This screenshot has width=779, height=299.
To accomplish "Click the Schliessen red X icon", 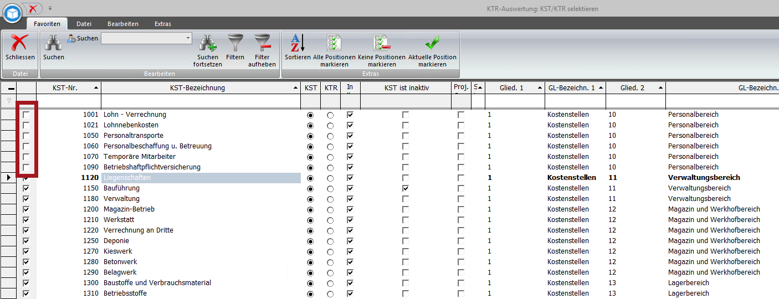I will click(20, 43).
